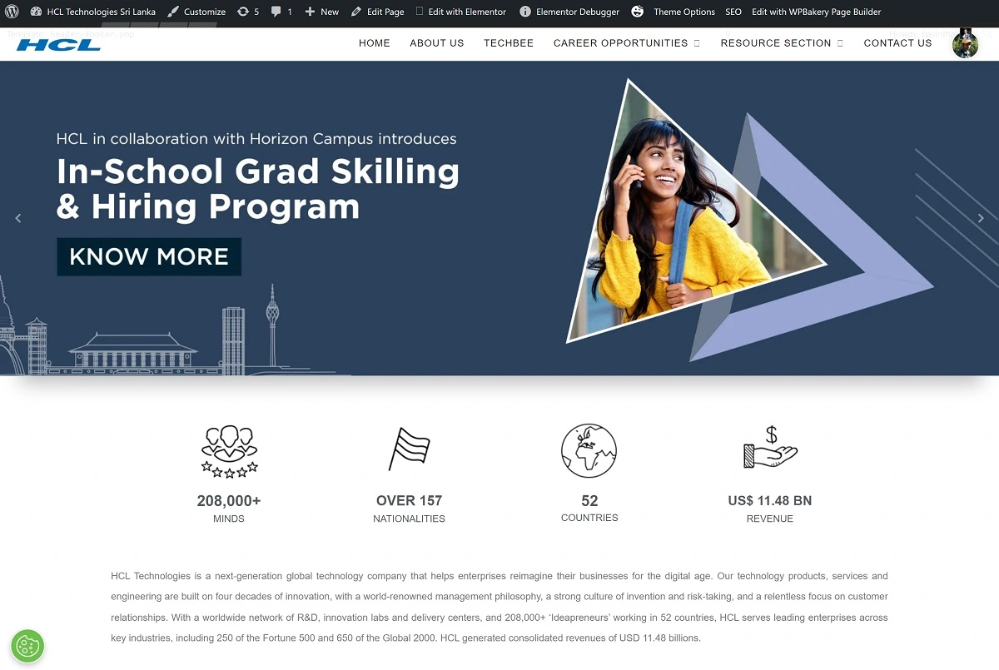The width and height of the screenshot is (999, 670).
Task: Open the TechBee menu item
Action: 508,43
